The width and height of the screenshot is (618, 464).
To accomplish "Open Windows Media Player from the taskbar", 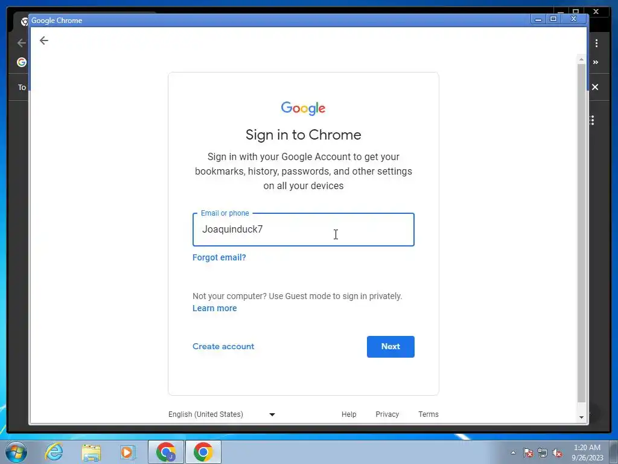I will click(x=127, y=452).
